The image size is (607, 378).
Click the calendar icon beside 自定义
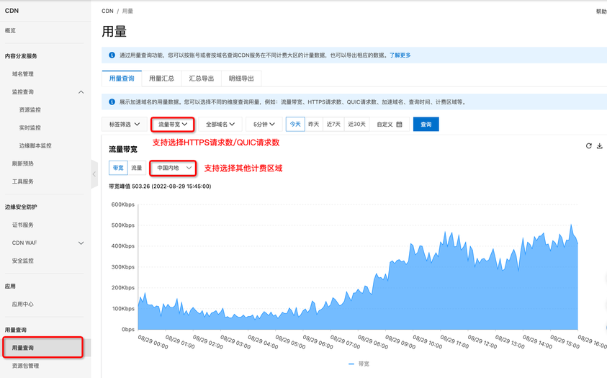coord(399,124)
